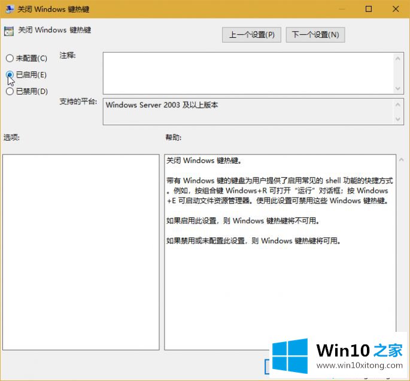410x381 pixels.
Task: Click the 帮助: label
Action: point(174,137)
